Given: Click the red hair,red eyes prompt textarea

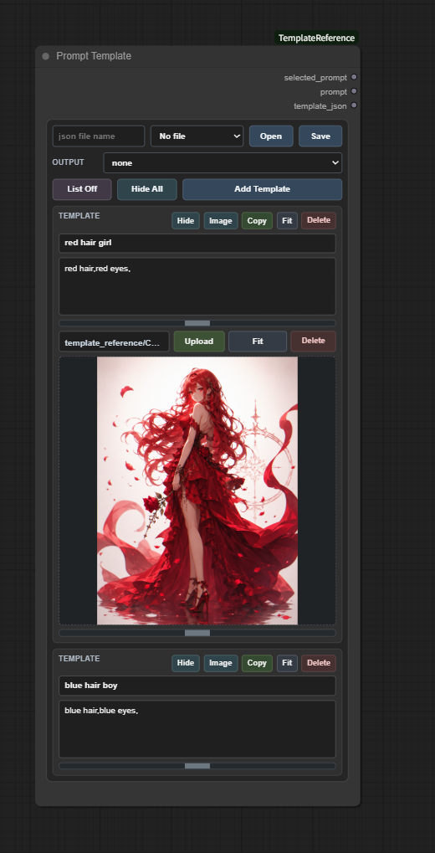Looking at the screenshot, I should click(197, 286).
